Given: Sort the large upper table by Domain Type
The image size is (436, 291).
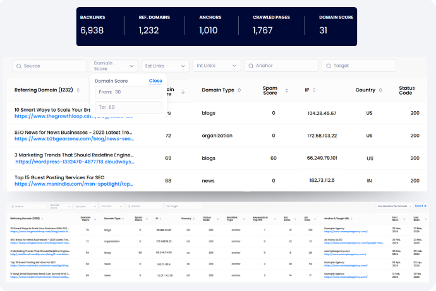Looking at the screenshot, I should click(239, 90).
